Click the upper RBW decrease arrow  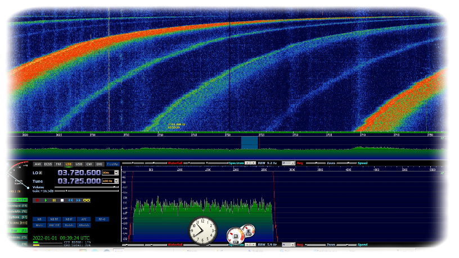247,163
